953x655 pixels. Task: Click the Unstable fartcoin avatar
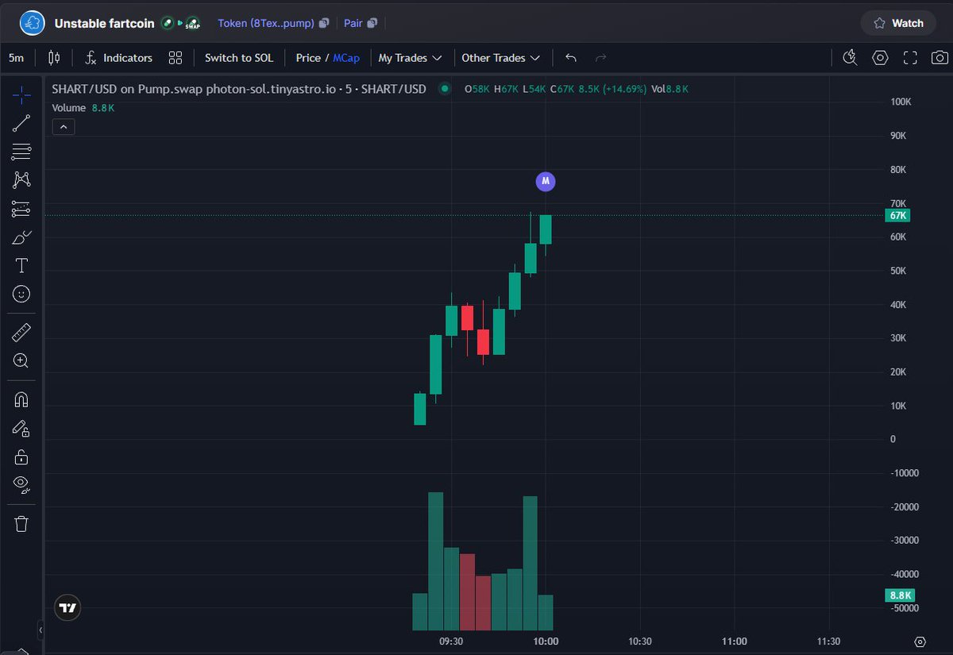coord(32,23)
